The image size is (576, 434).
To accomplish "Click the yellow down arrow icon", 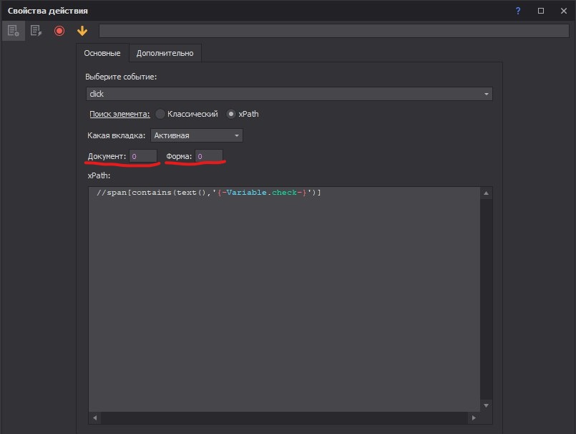I will pos(82,31).
